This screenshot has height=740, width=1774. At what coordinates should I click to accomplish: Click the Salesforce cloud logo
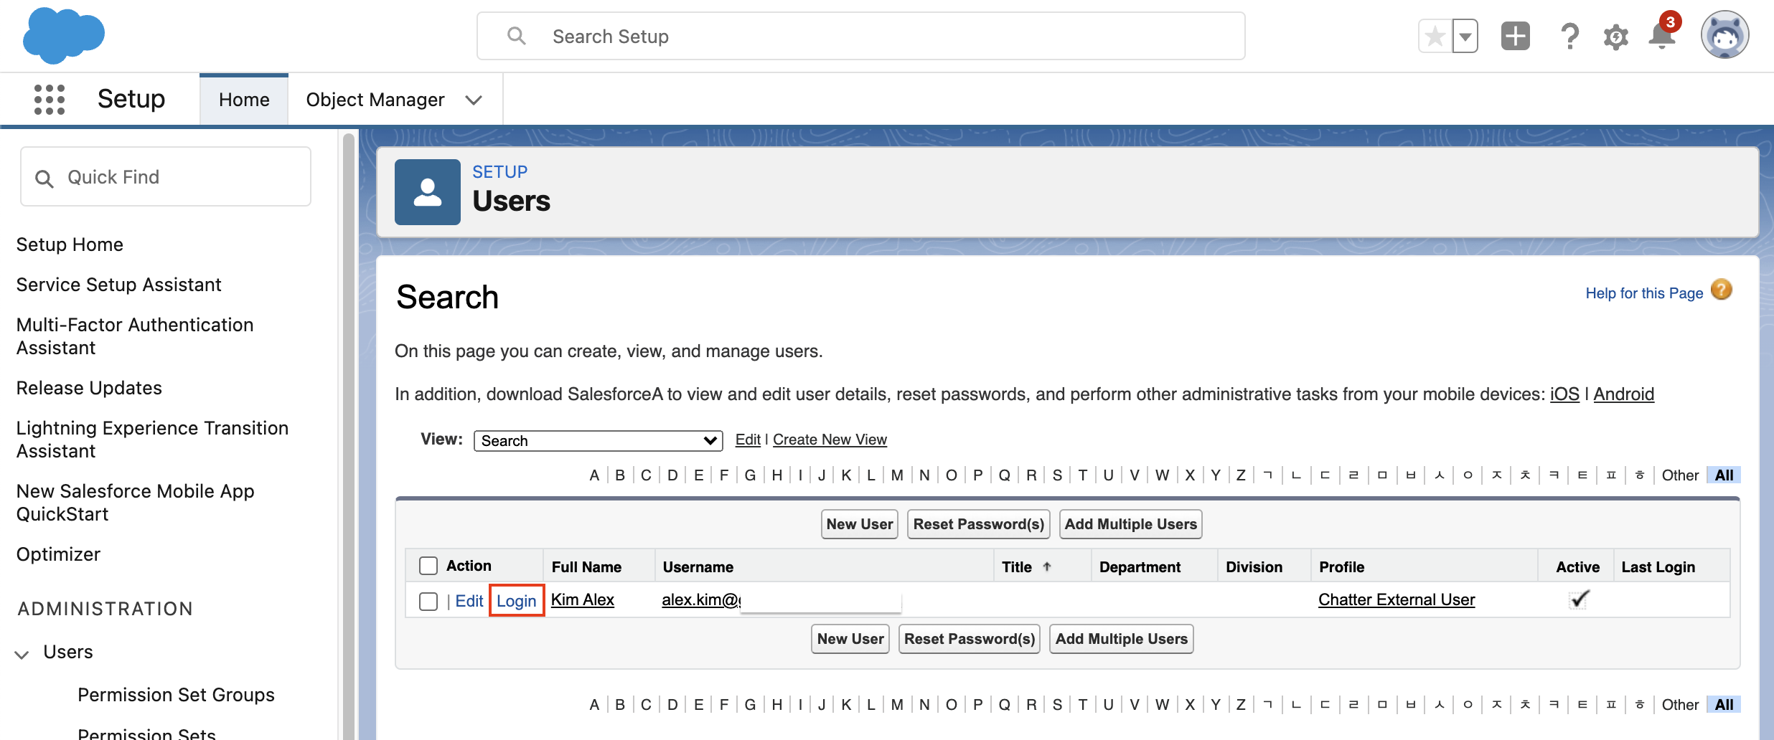(64, 35)
